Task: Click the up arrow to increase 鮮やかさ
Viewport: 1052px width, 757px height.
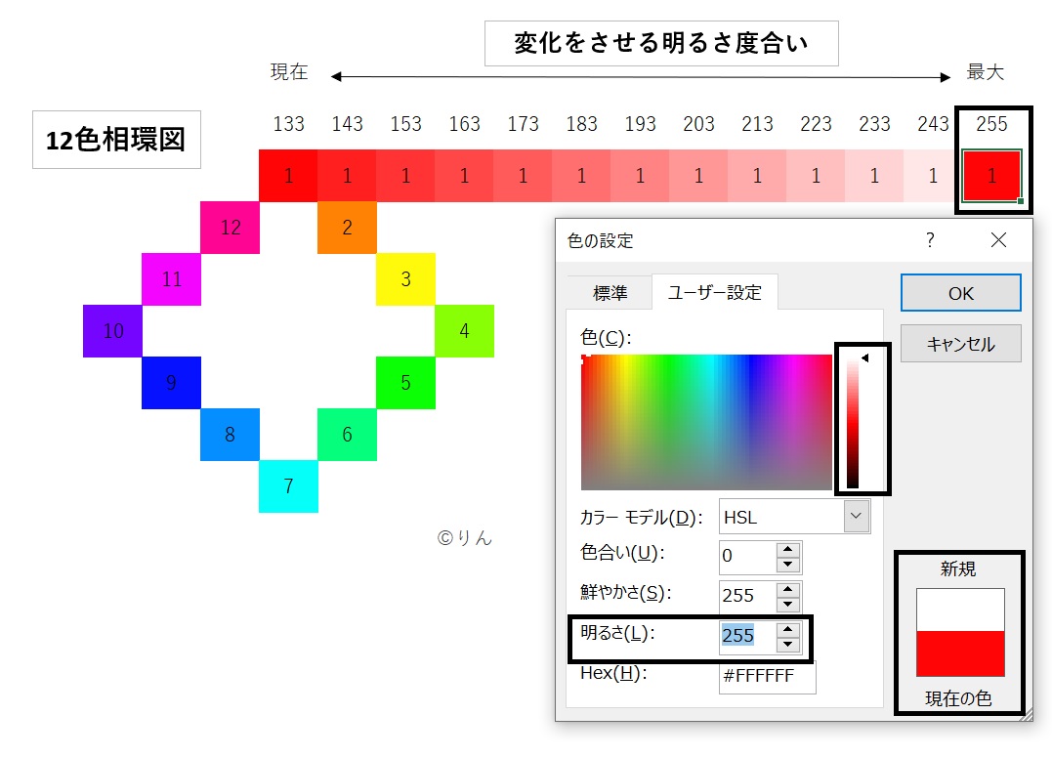Action: (x=788, y=588)
